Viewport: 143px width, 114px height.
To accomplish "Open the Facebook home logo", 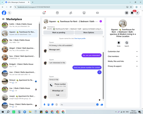I will click(4, 13).
